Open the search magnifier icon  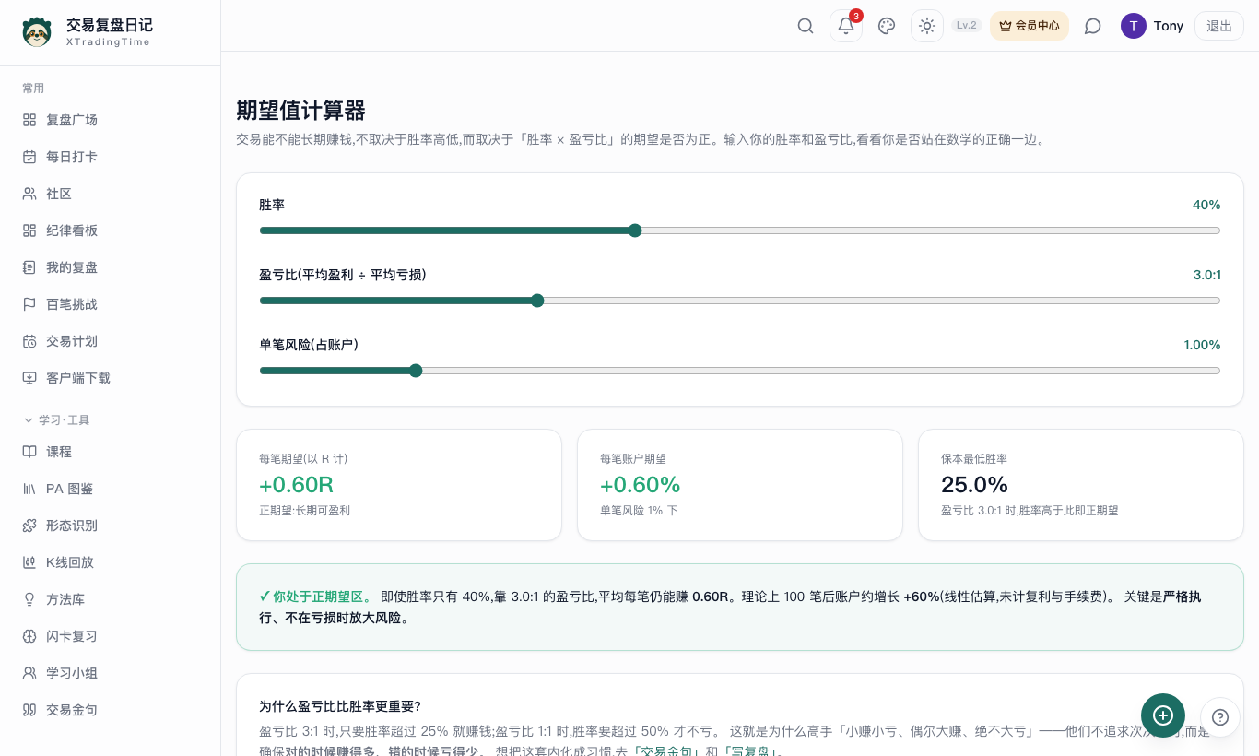tap(806, 26)
